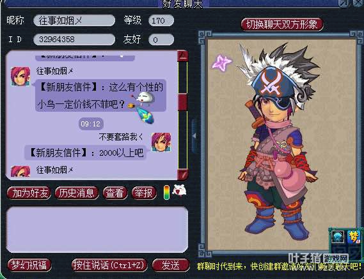Screen dimensions: 364x279
Task: Click the blue helmet icon in the corner
Action: coord(338,237)
